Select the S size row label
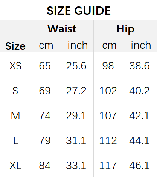Viewport: 157px width, 177px height. point(15,91)
